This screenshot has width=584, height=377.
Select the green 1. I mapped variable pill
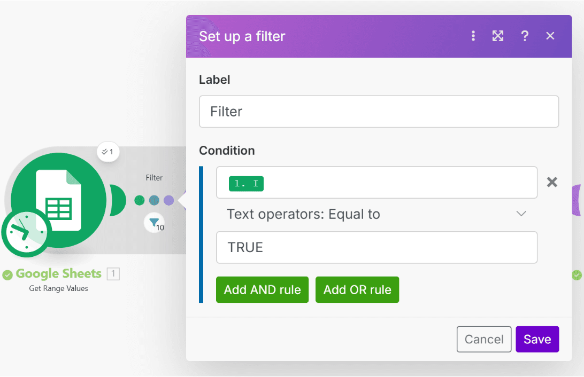click(x=247, y=184)
